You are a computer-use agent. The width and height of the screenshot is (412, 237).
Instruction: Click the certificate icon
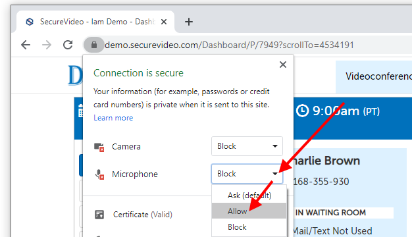coord(99,215)
